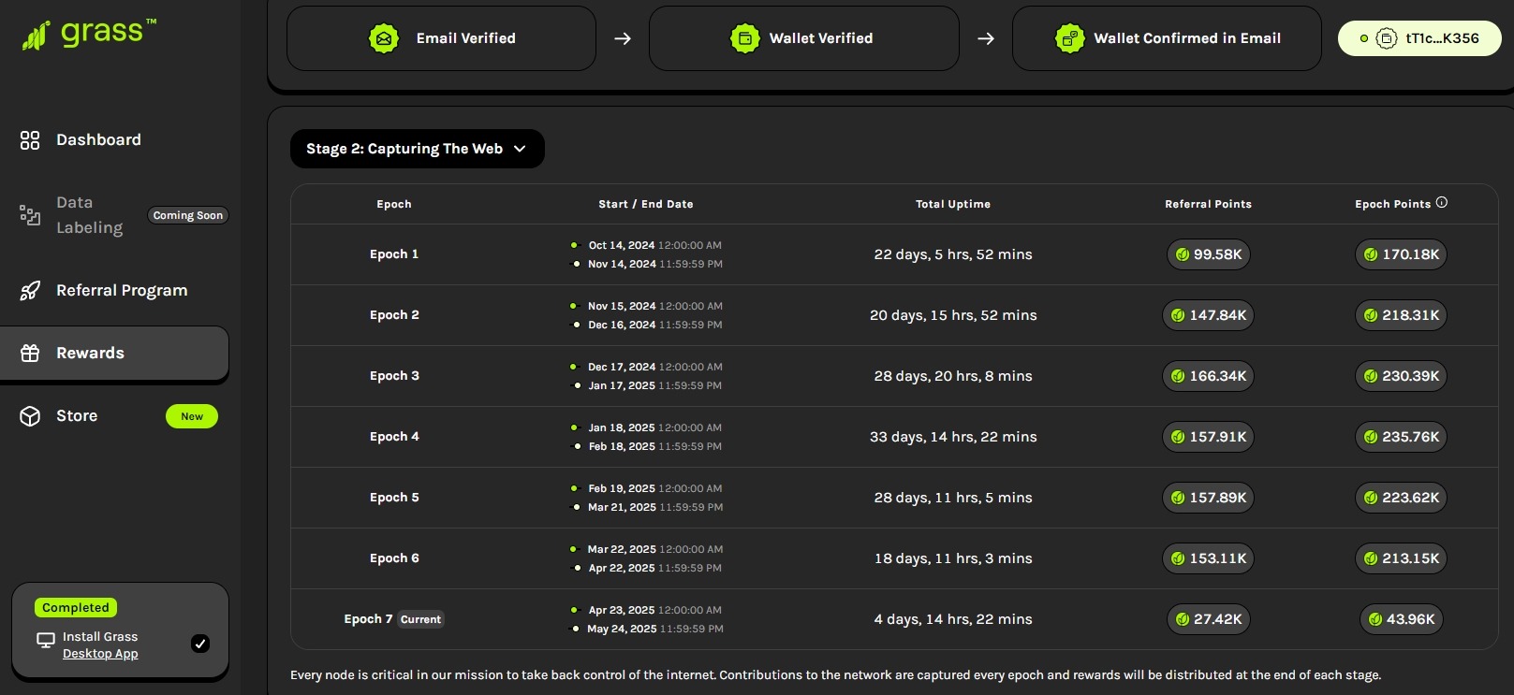Click the Epoch Points info icon
The height and width of the screenshot is (695, 1514).
[1442, 203]
